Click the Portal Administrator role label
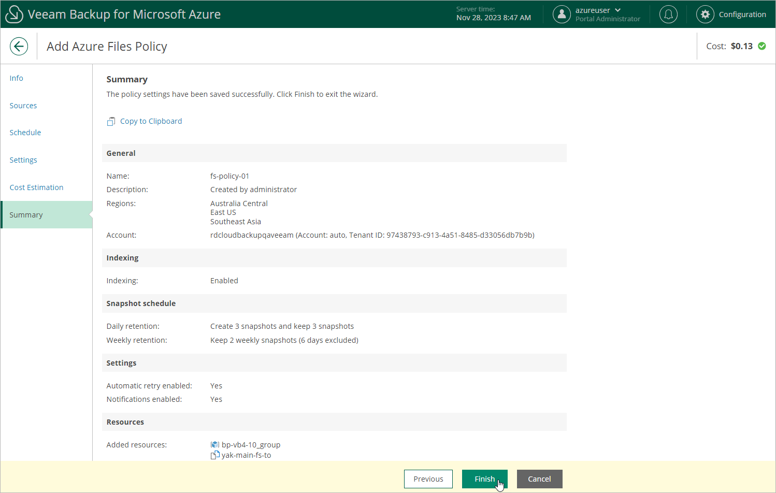Screen dimensions: 776x493 click(608, 19)
